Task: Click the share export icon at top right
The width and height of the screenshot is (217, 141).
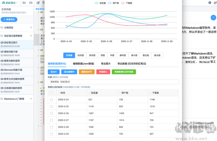Action: [215, 3]
